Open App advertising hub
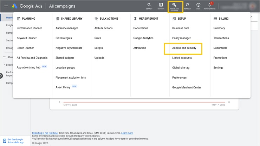This screenshot has width=260, height=146. click(x=28, y=67)
